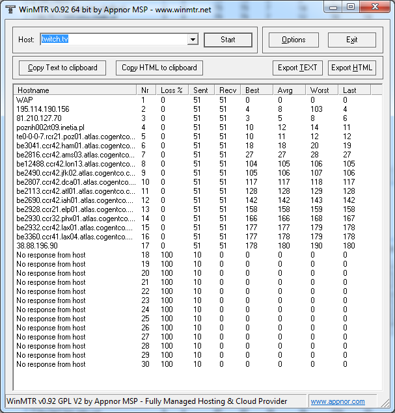
Task: Minimize the WinMTR window
Action: [x=335, y=7]
